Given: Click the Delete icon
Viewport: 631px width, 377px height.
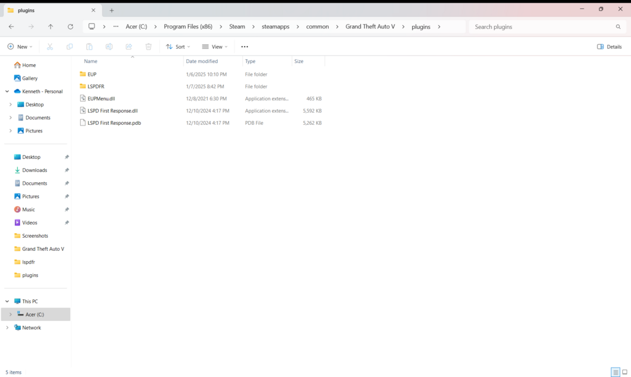Looking at the screenshot, I should click(x=148, y=46).
